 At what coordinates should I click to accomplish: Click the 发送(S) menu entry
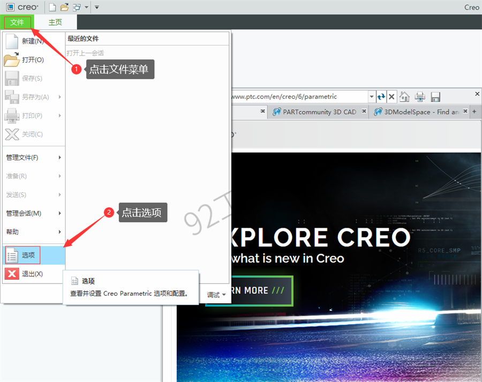(x=34, y=194)
